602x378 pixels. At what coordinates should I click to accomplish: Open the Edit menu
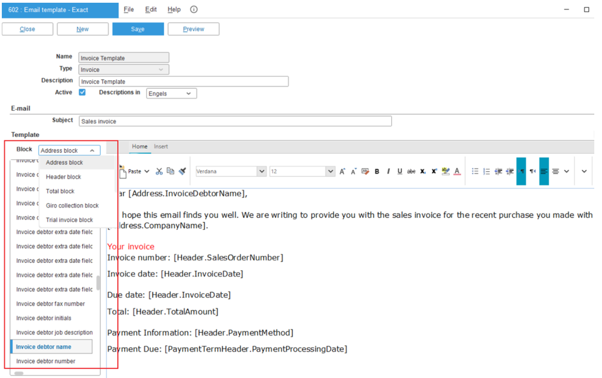[151, 10]
